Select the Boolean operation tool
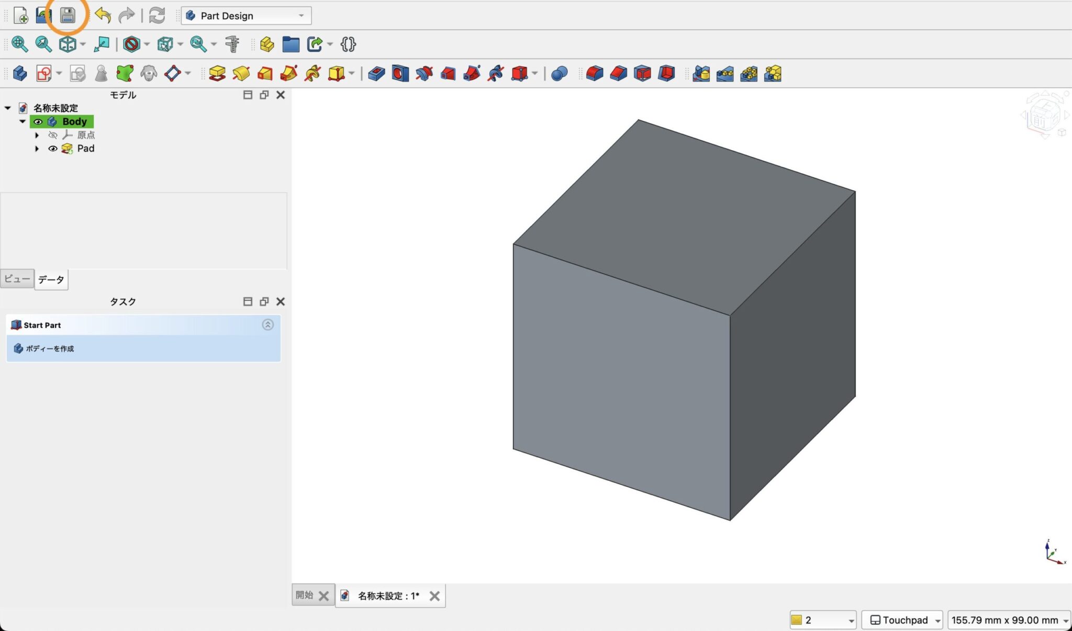The image size is (1072, 631). click(x=560, y=73)
